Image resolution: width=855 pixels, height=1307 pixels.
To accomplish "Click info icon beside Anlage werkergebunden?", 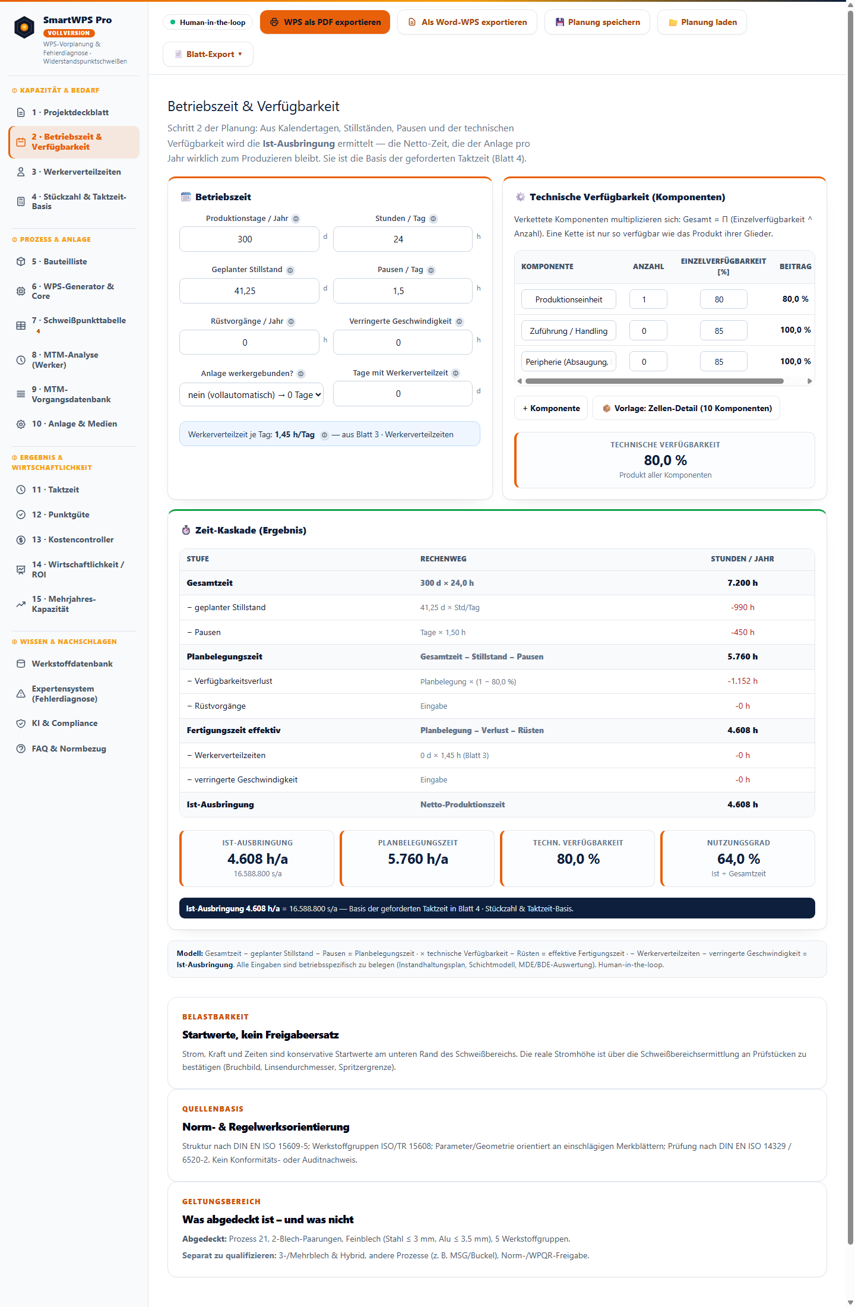I will coord(301,374).
